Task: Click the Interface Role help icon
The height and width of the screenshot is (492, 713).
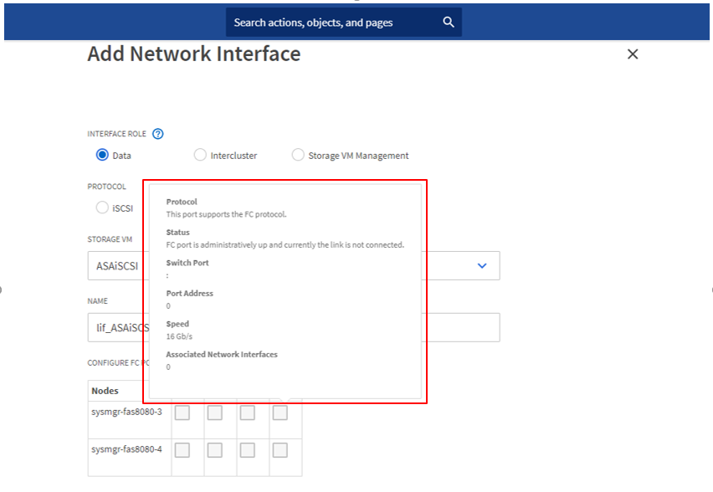Action: (x=158, y=134)
